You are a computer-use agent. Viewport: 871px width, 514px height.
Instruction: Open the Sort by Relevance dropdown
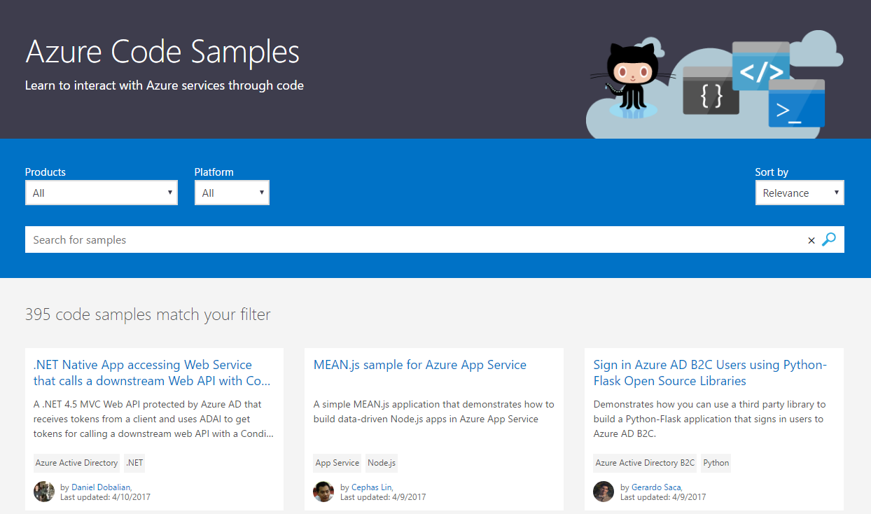coord(800,193)
